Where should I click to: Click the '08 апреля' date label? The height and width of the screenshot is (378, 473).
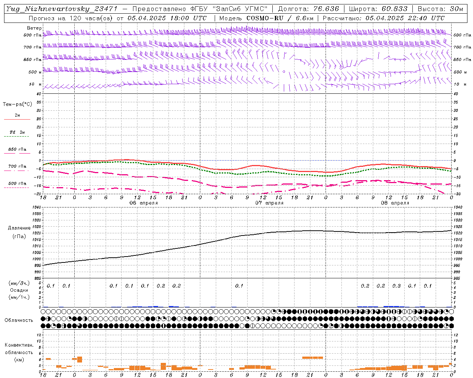pos(395,203)
